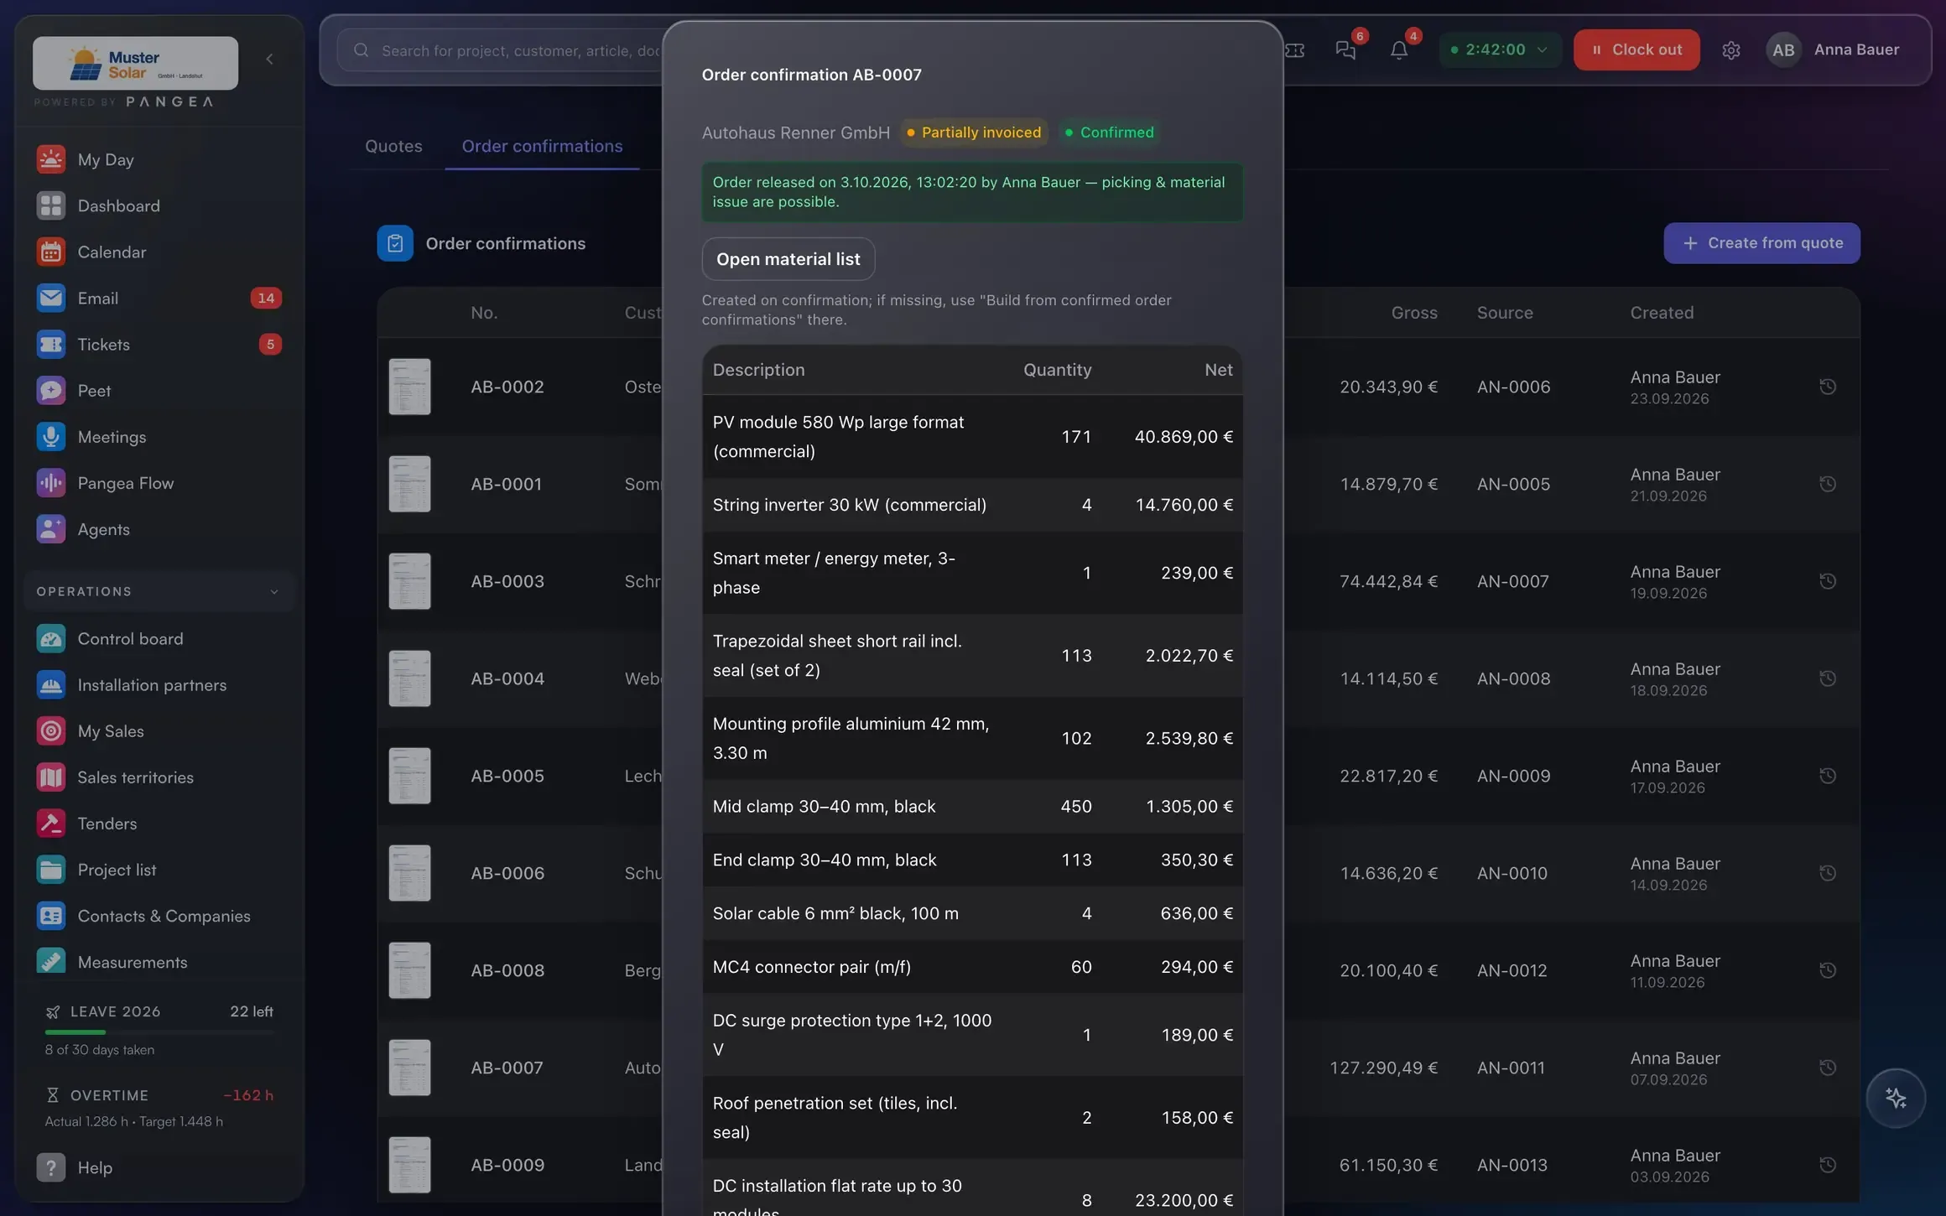Collapse the sidebar with the chevron arrow
This screenshot has width=1946, height=1216.
(x=269, y=59)
